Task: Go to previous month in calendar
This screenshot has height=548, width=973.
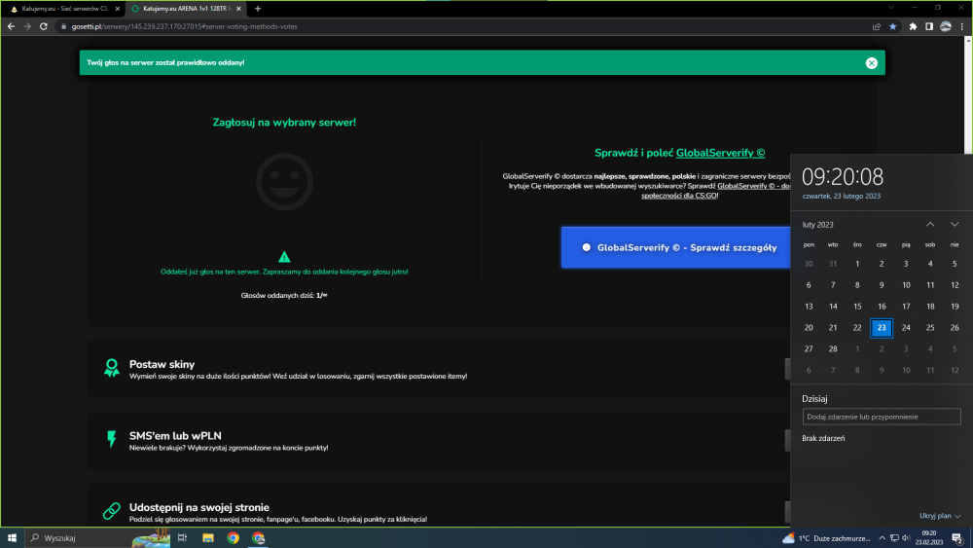Action: (x=930, y=224)
